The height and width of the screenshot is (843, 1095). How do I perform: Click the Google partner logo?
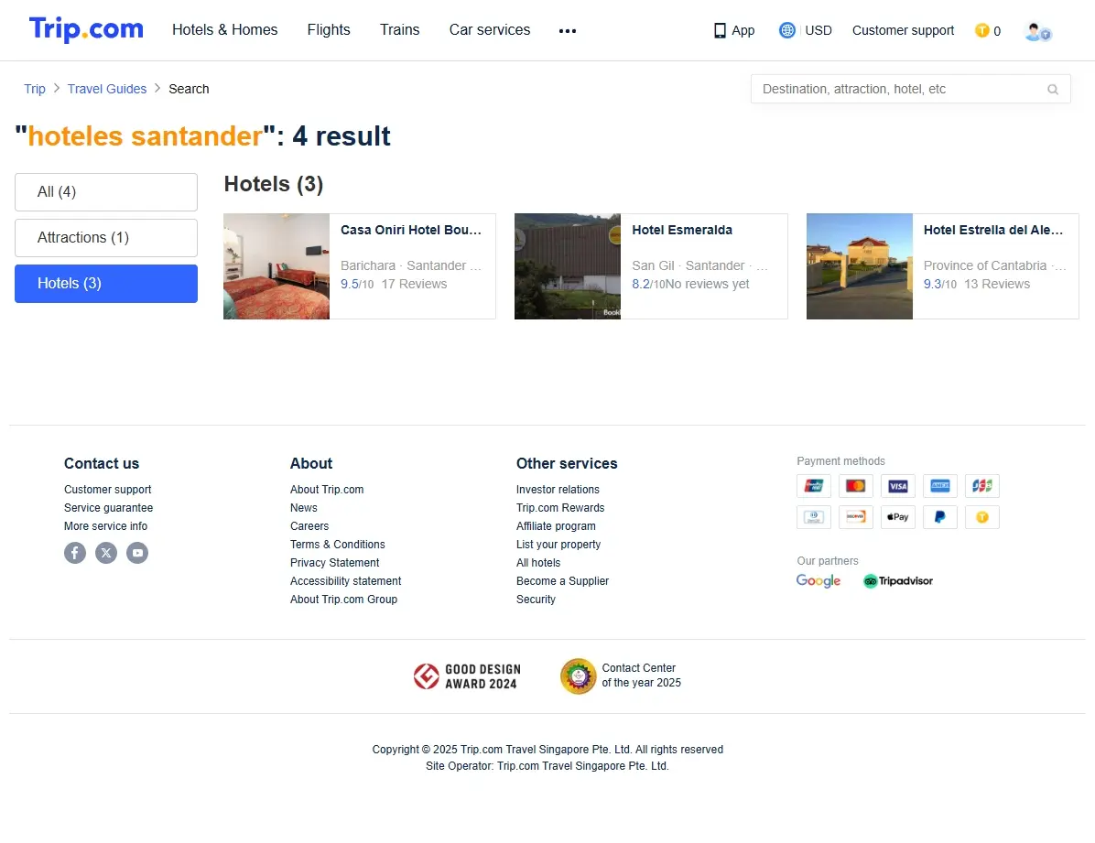coord(819,580)
